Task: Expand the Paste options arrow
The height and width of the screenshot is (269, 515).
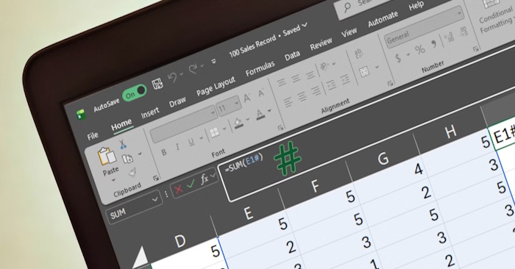Action: point(114,180)
